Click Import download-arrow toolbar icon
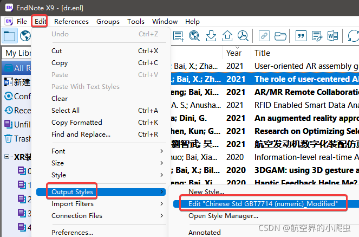The height and width of the screenshot is (237, 359). [x=211, y=36]
